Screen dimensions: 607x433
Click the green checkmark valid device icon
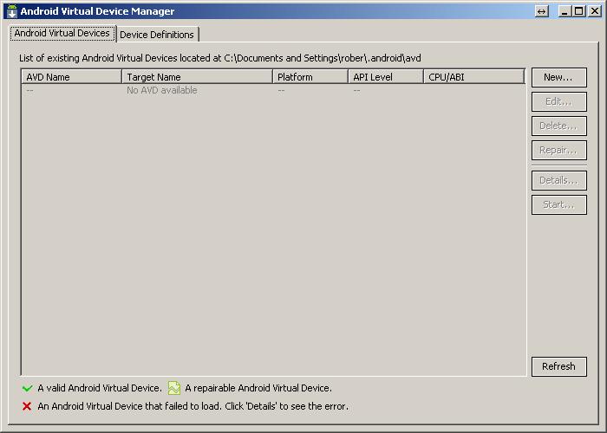coord(27,388)
